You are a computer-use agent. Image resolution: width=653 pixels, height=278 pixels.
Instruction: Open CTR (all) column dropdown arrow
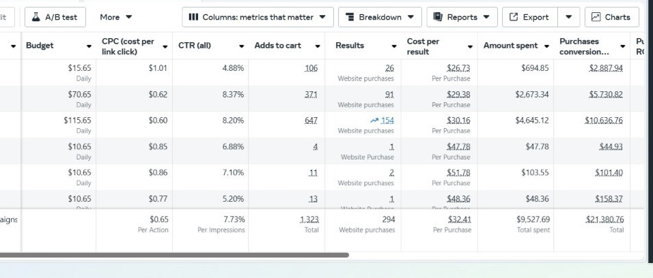coord(241,46)
